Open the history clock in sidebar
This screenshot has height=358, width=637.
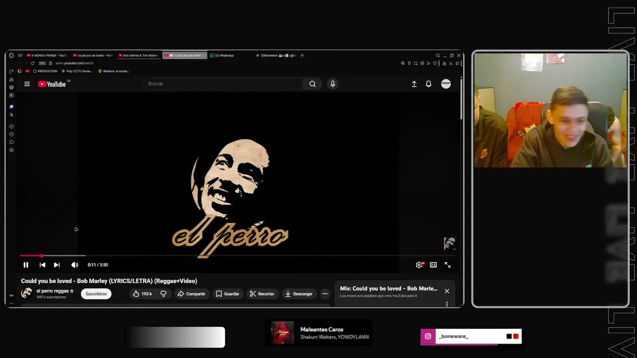pyautogui.click(x=11, y=134)
